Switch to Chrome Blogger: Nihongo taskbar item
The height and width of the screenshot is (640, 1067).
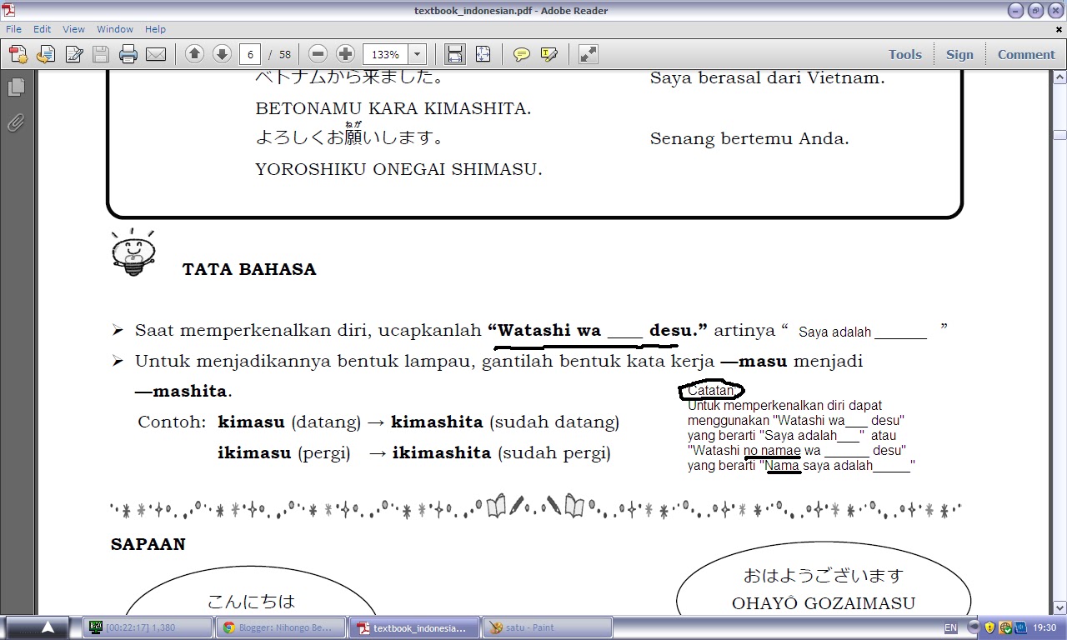click(280, 627)
